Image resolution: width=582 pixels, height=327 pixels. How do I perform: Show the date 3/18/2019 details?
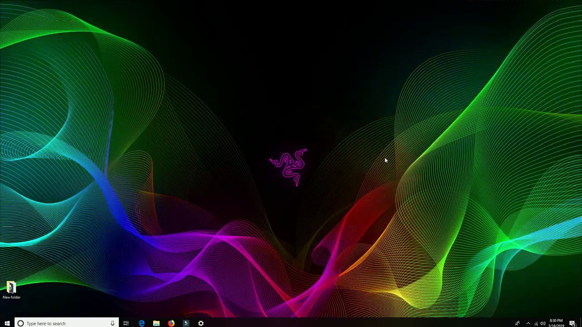coord(557,325)
